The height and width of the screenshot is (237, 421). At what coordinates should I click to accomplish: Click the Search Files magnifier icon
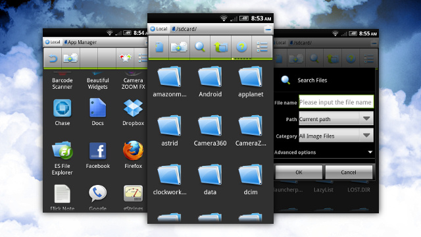coord(285,80)
